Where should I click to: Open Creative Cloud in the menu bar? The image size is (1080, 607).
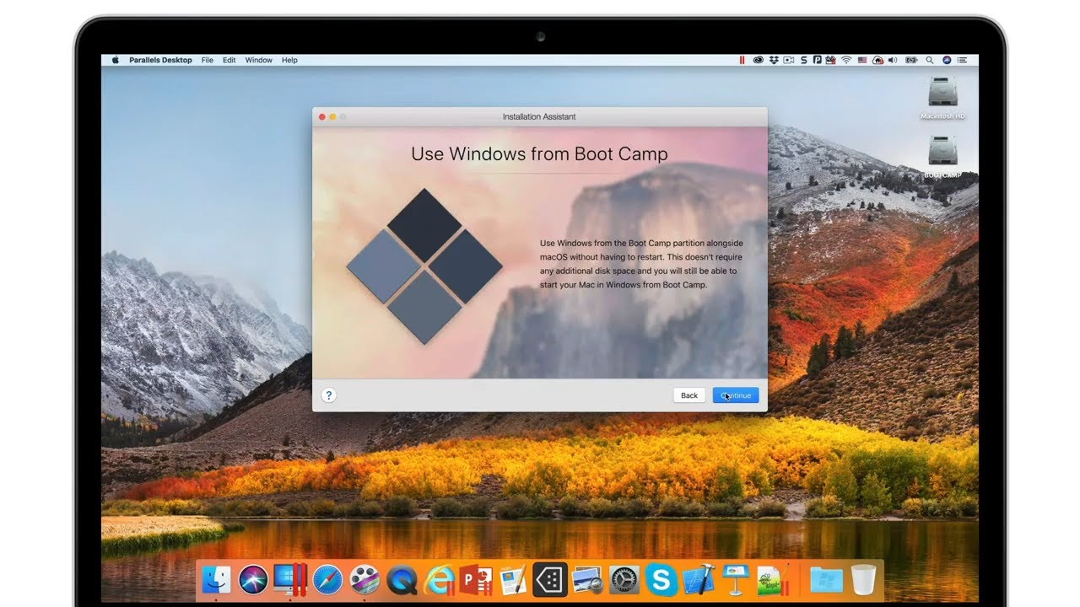point(759,60)
